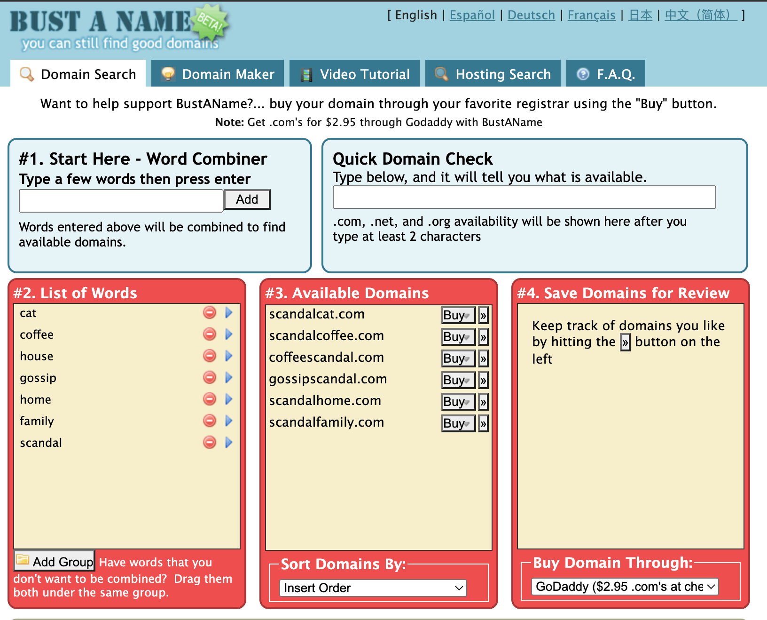Open Buy dropdown for scandalfamily.com

(458, 423)
